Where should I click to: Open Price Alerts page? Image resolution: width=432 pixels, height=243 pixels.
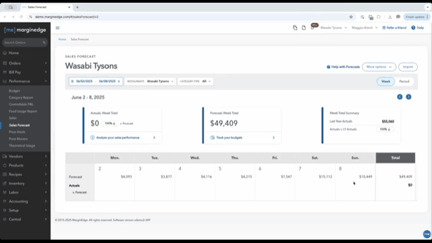(x=17, y=132)
